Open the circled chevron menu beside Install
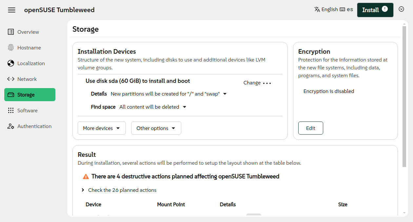 tap(402, 9)
